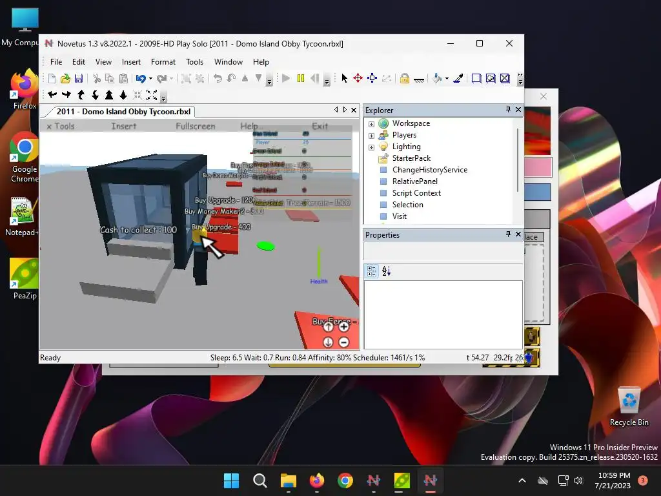The image size is (661, 496).
Task: Click the curved-arrow rotate icon
Action: 218,78
